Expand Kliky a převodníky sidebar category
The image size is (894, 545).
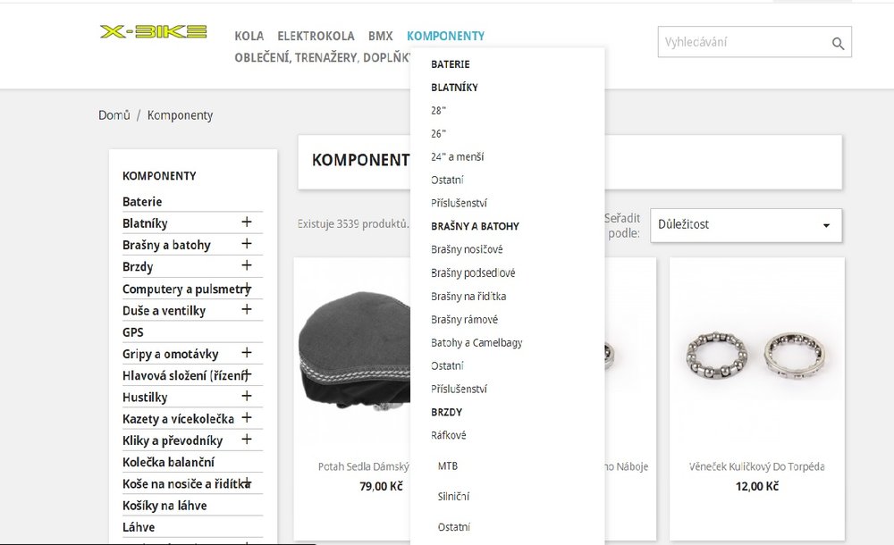pos(247,440)
